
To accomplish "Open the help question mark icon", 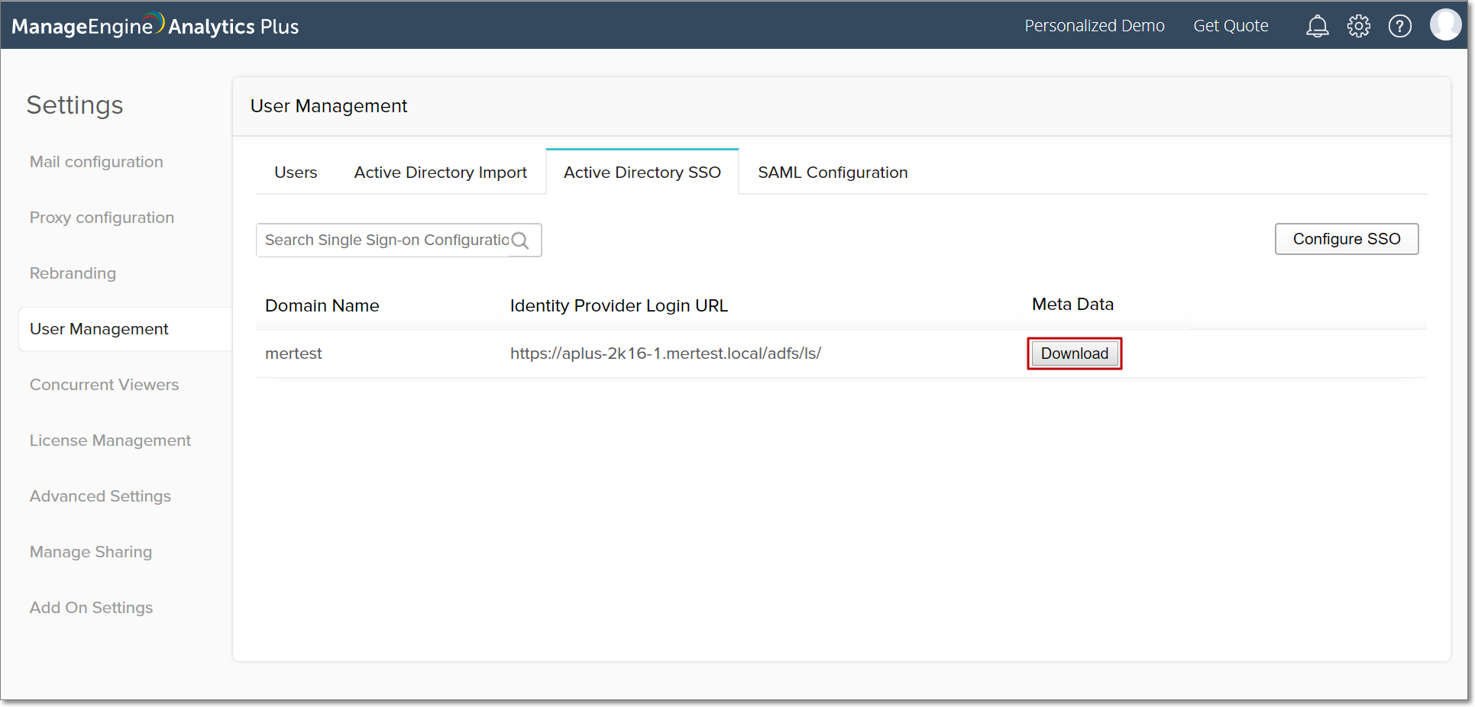I will tap(1399, 26).
